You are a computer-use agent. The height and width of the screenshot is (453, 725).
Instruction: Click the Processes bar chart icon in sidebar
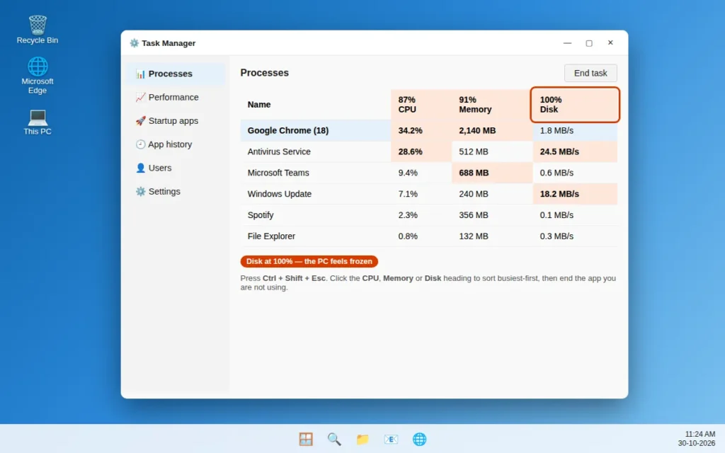coord(140,74)
